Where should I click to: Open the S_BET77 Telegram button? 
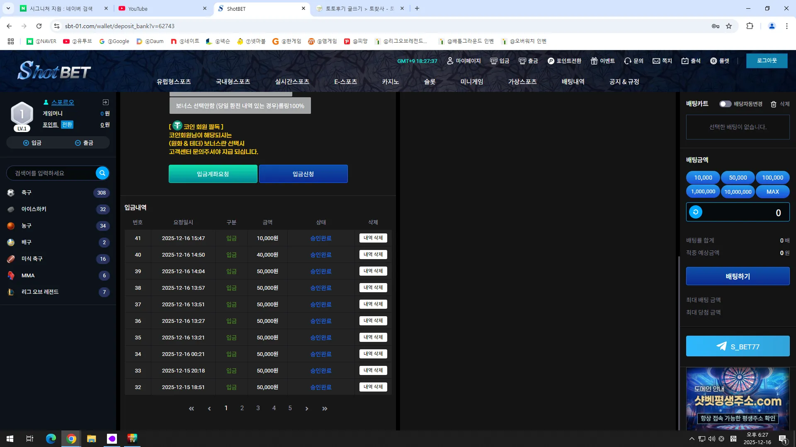point(738,346)
